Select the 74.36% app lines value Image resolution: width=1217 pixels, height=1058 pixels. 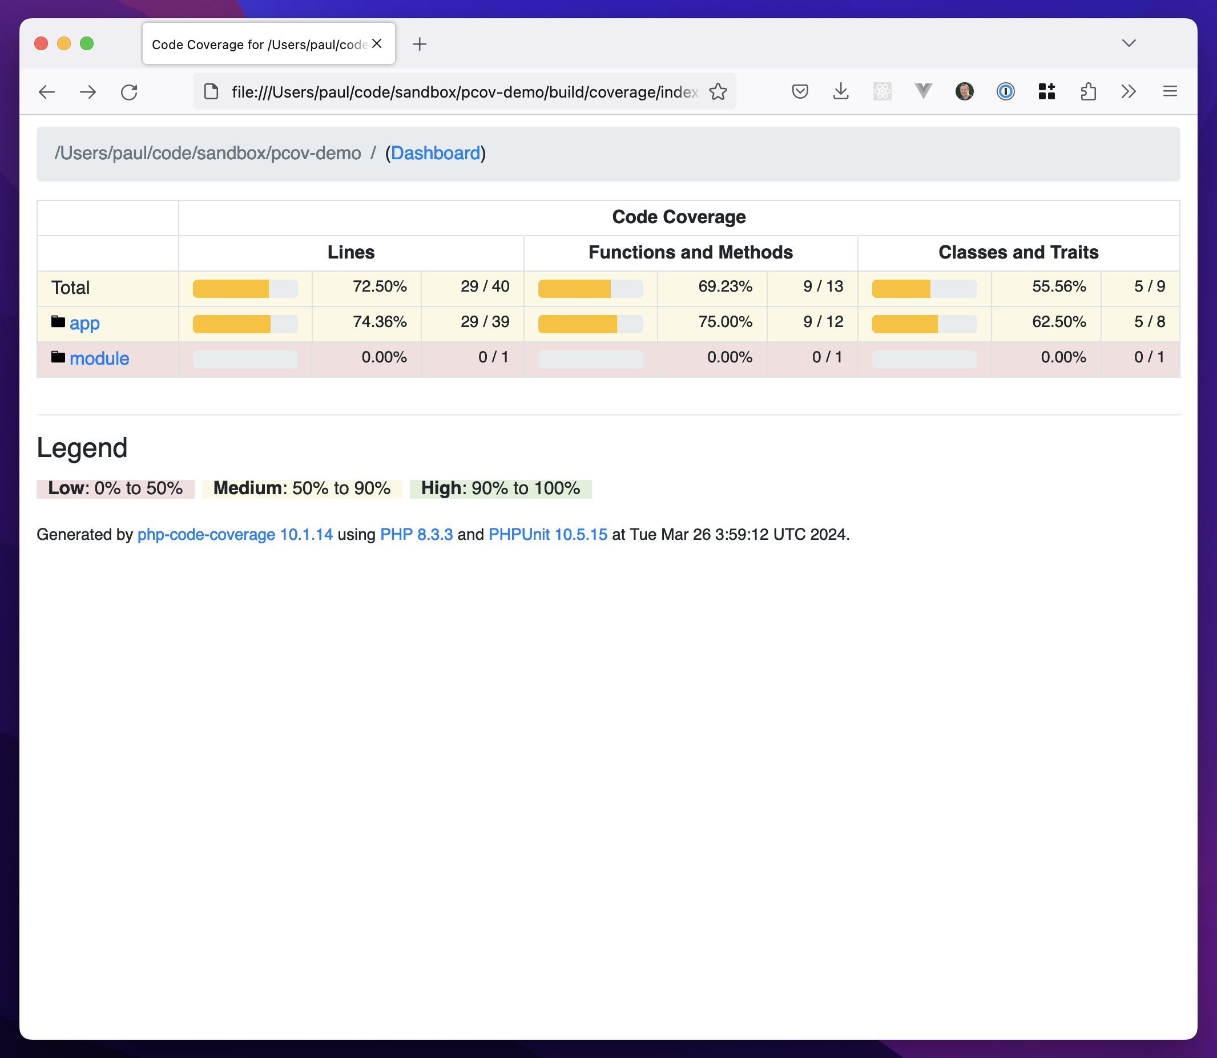point(380,322)
